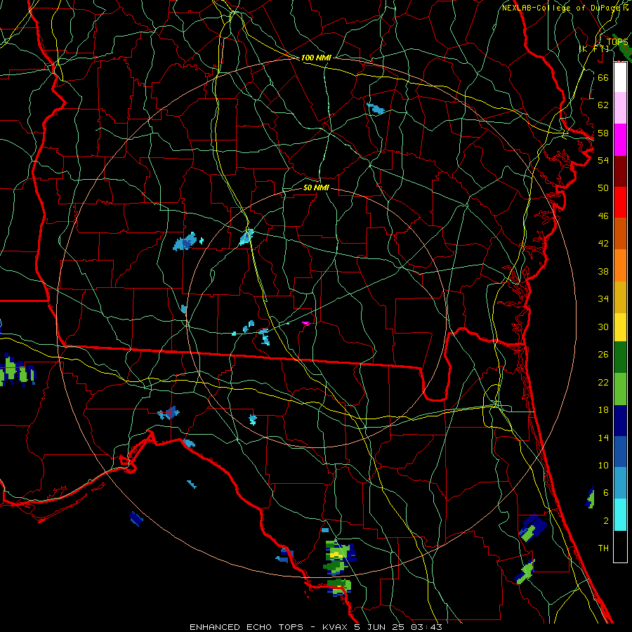This screenshot has height=632, width=632.
Task: Click the small magenta echo near the radar center
Action: point(306,323)
